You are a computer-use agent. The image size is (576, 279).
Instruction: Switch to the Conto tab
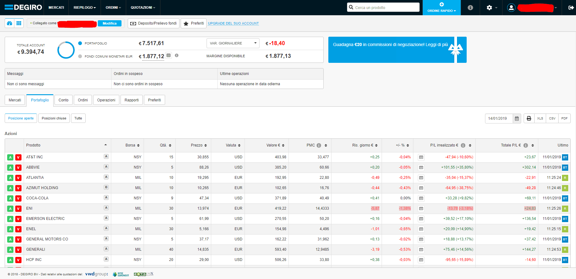pyautogui.click(x=64, y=100)
